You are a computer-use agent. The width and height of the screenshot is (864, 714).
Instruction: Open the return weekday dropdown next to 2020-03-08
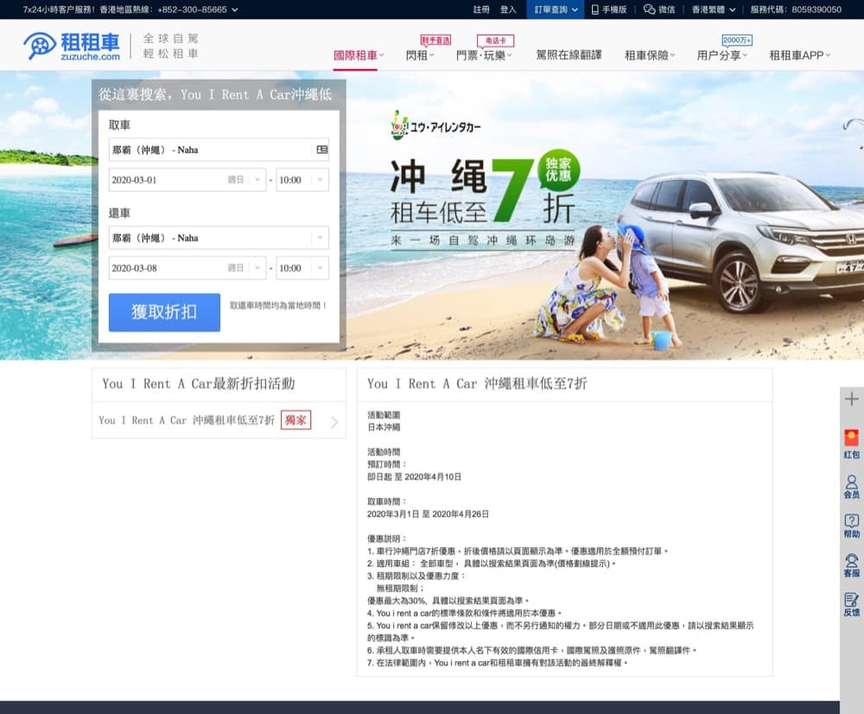(x=257, y=268)
